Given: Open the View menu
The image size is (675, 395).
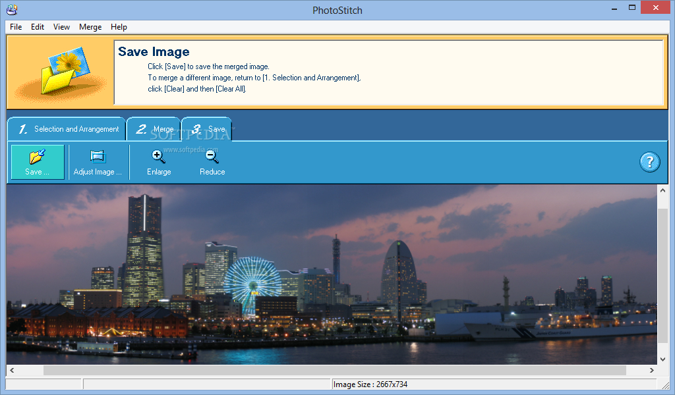Looking at the screenshot, I should point(61,26).
